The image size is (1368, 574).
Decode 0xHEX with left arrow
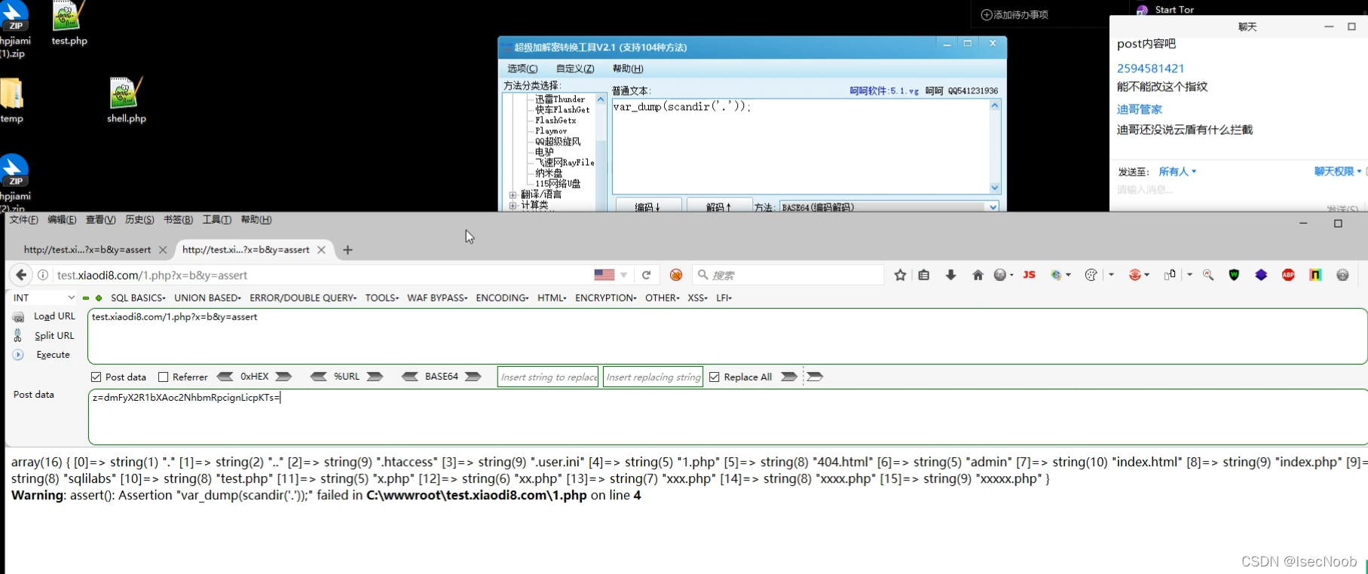[225, 377]
